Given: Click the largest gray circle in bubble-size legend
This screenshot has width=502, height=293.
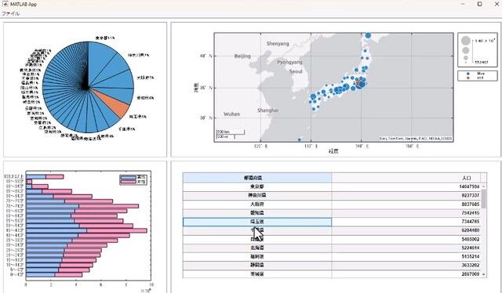Looking at the screenshot, I should point(466,41).
